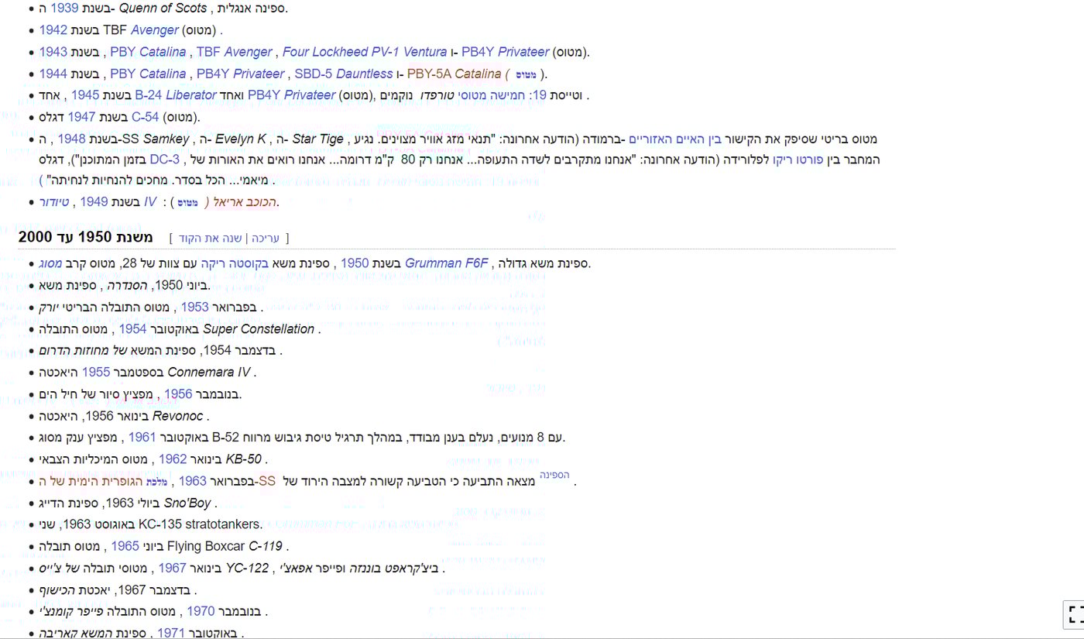1084x639 pixels.
Task: Open the red PBY-5A Catalina link
Action: pos(454,74)
